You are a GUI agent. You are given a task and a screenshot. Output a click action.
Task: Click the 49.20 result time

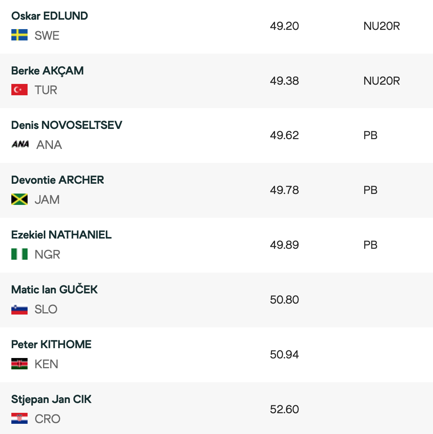click(284, 26)
